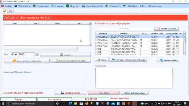Click Examen labo (attacher résultats) button

71,61
